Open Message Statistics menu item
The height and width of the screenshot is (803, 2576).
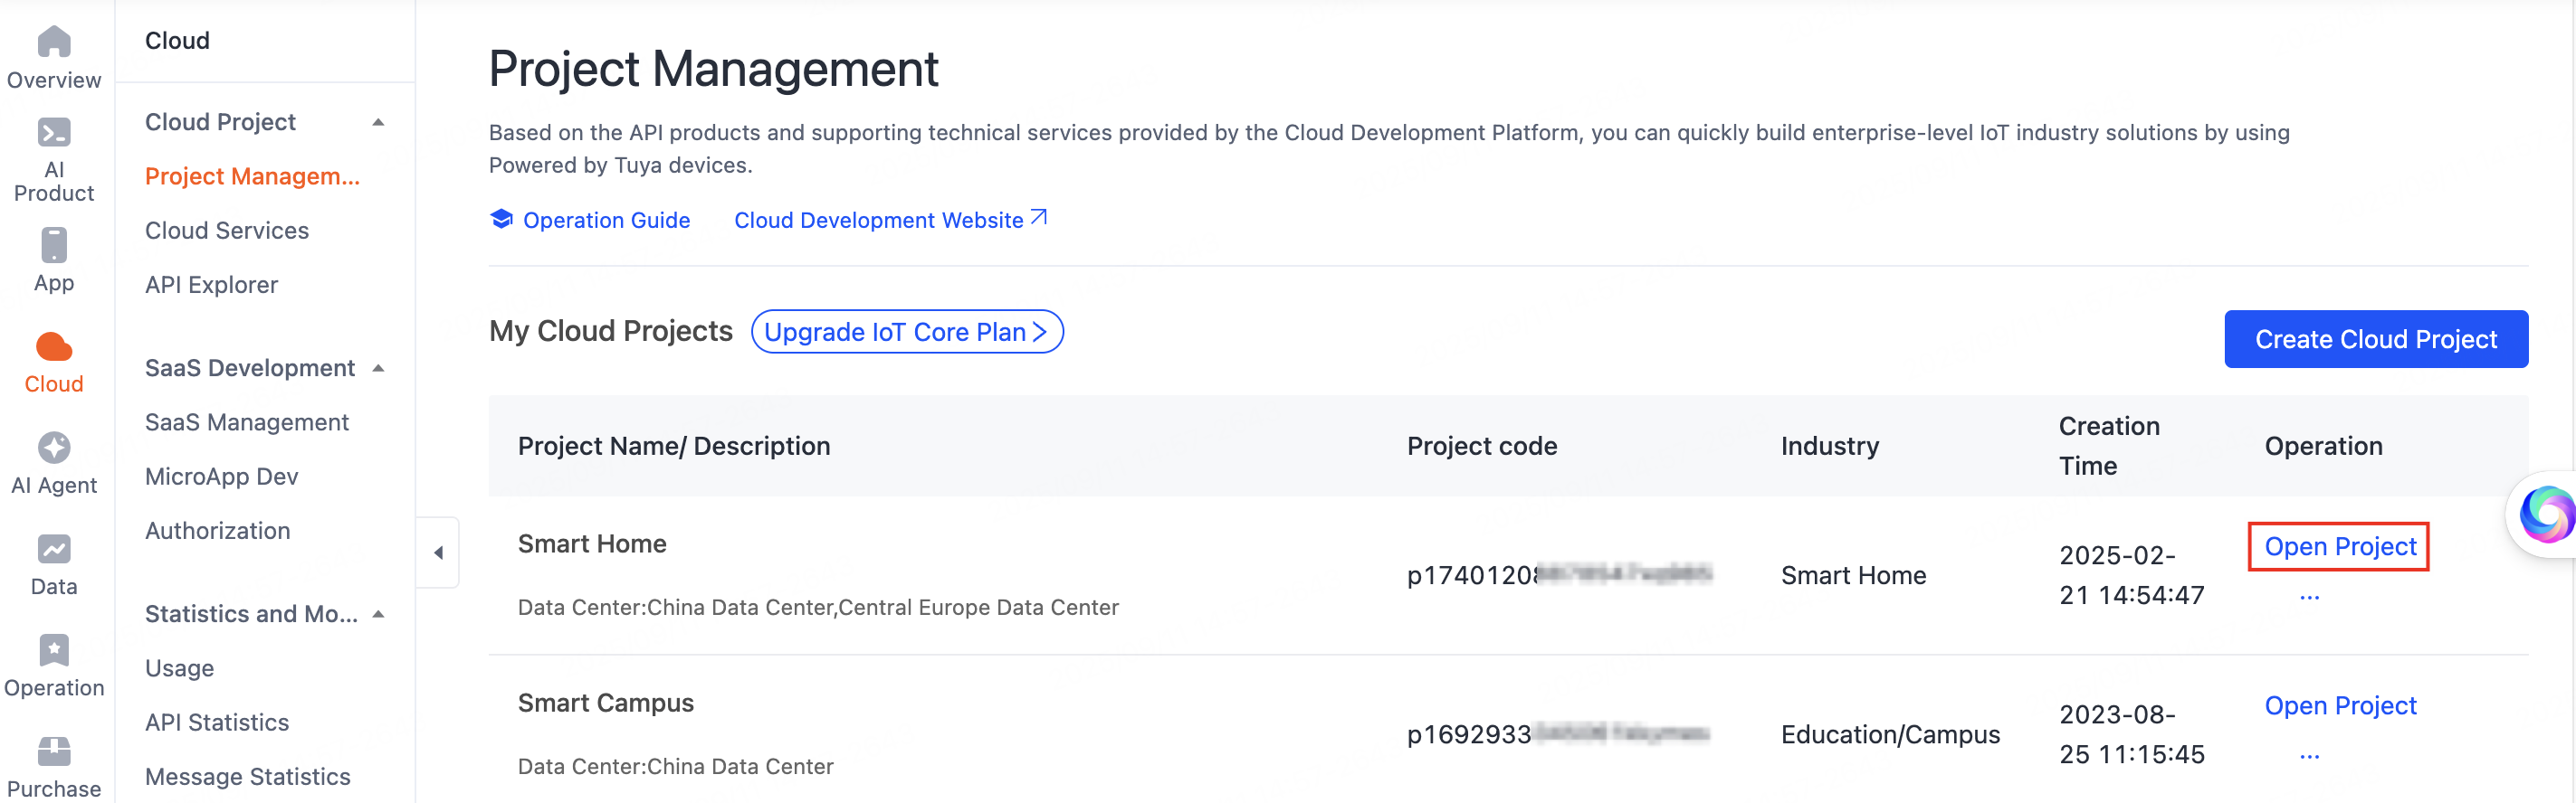click(x=247, y=776)
